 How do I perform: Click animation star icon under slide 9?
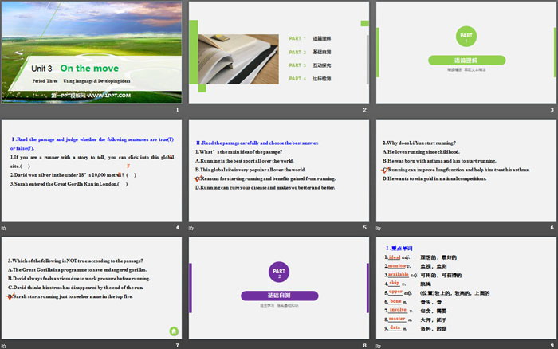[379, 346]
